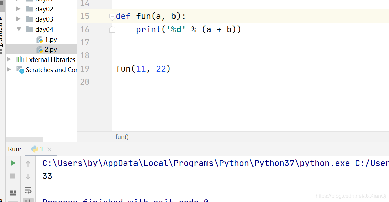This screenshot has height=202, width=389.
Task: Open 1.py in the project tree
Action: pyautogui.click(x=51, y=39)
